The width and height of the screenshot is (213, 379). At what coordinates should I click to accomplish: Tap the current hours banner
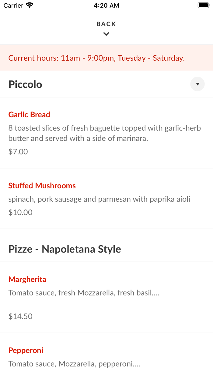click(96, 58)
